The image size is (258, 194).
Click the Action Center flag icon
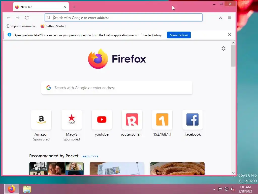click(x=220, y=189)
